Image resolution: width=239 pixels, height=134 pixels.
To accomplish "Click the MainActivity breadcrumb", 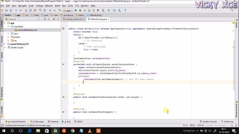I will 94,15.
